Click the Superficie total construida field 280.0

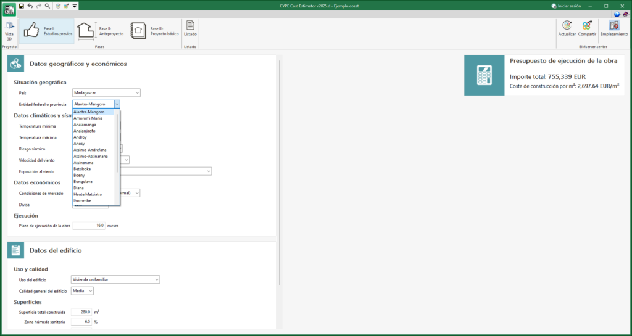[x=81, y=312]
